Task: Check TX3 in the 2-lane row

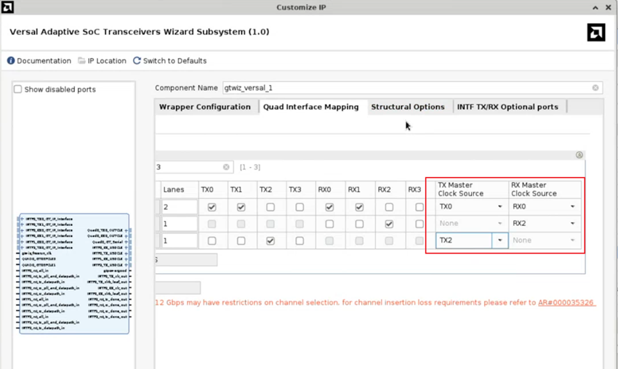Action: tap(300, 207)
